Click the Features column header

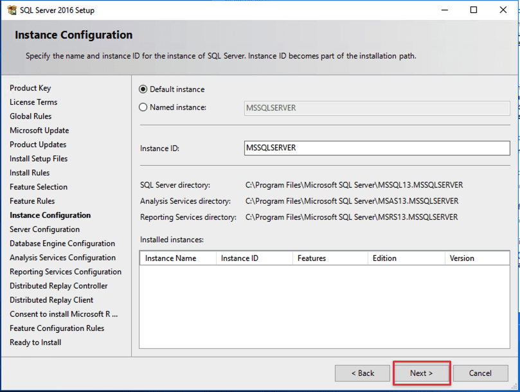click(329, 258)
